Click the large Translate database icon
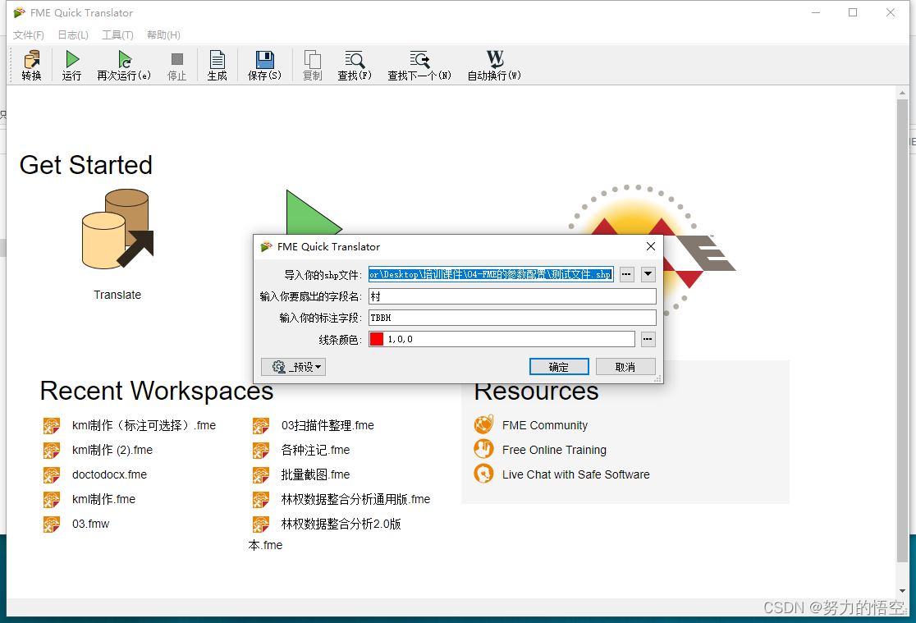Viewport: 916px width, 623px height. coord(117,229)
